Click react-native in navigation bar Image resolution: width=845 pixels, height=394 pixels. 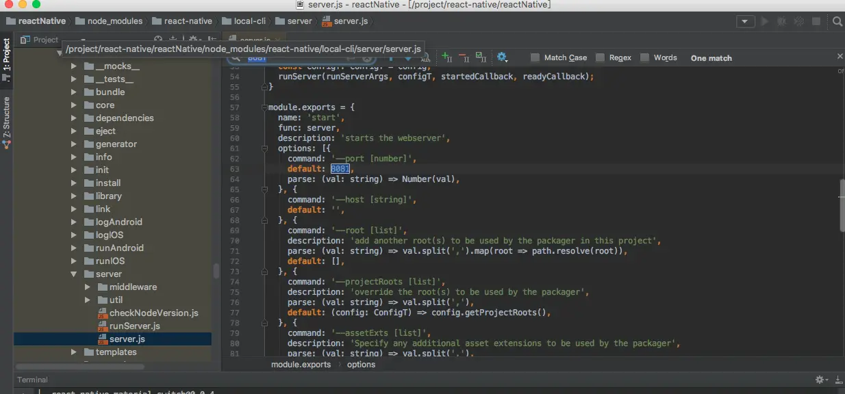click(182, 21)
